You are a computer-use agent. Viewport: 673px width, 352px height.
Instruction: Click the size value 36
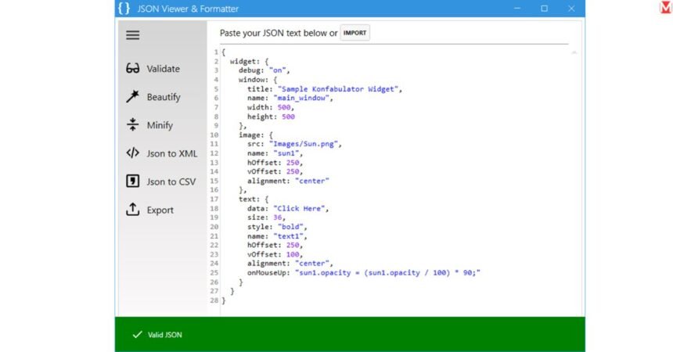[277, 217]
